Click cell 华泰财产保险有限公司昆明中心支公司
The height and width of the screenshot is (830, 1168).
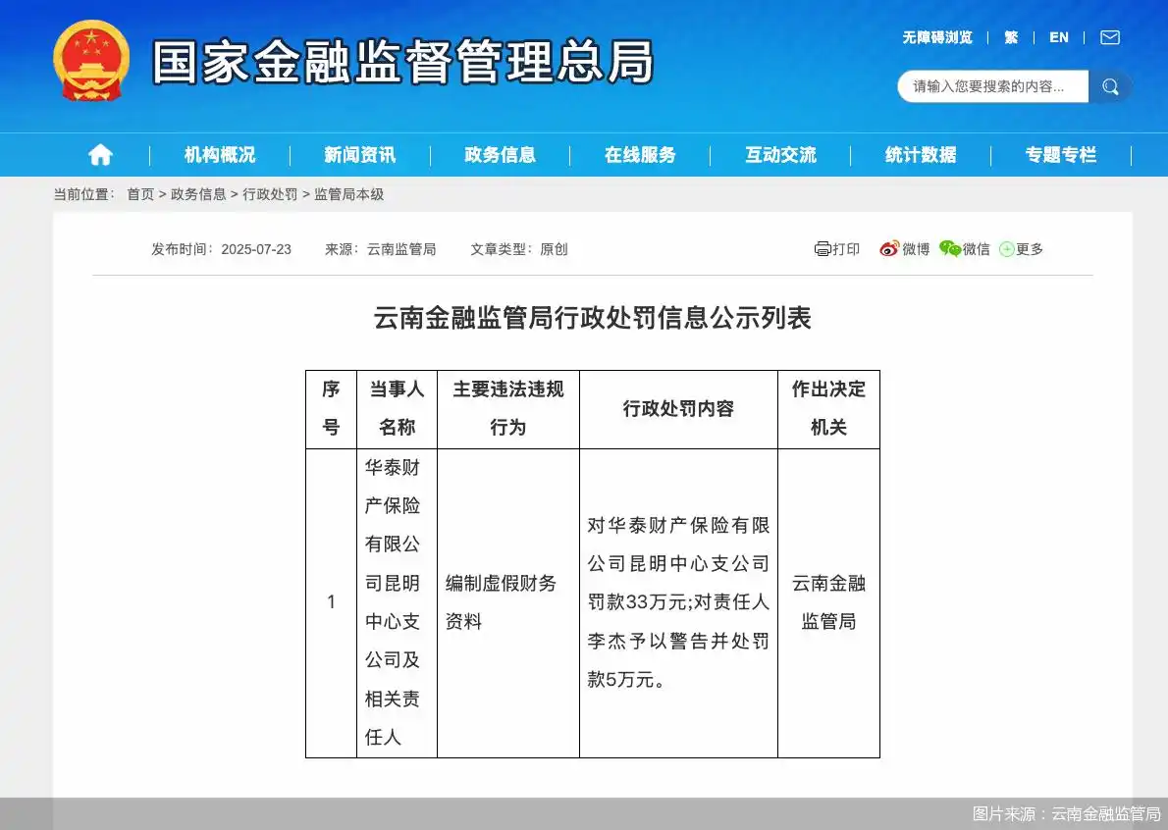397,602
